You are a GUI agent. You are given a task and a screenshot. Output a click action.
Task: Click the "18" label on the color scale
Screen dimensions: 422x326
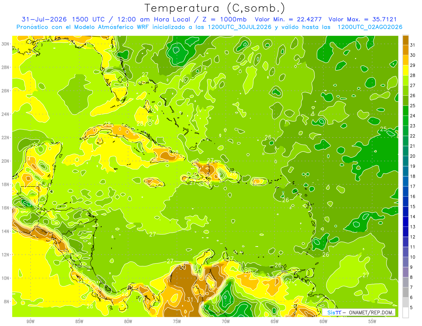click(x=413, y=176)
